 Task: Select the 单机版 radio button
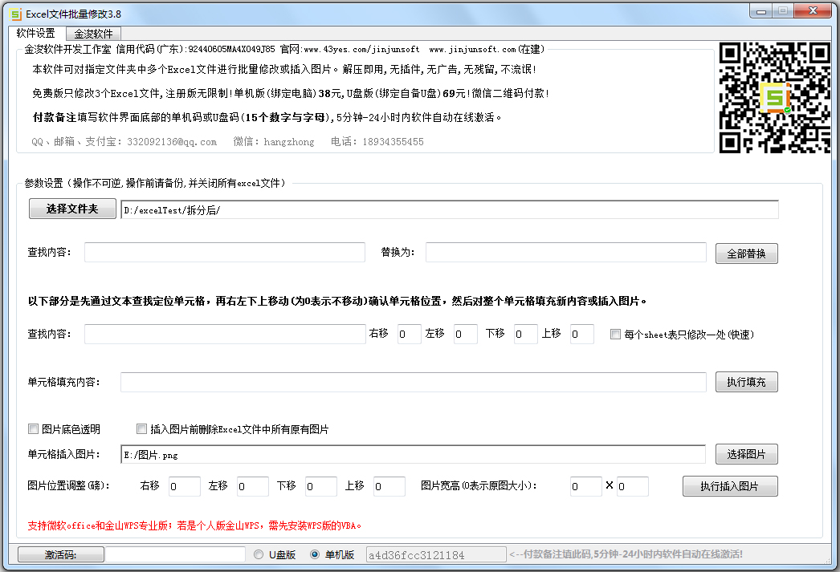(315, 554)
